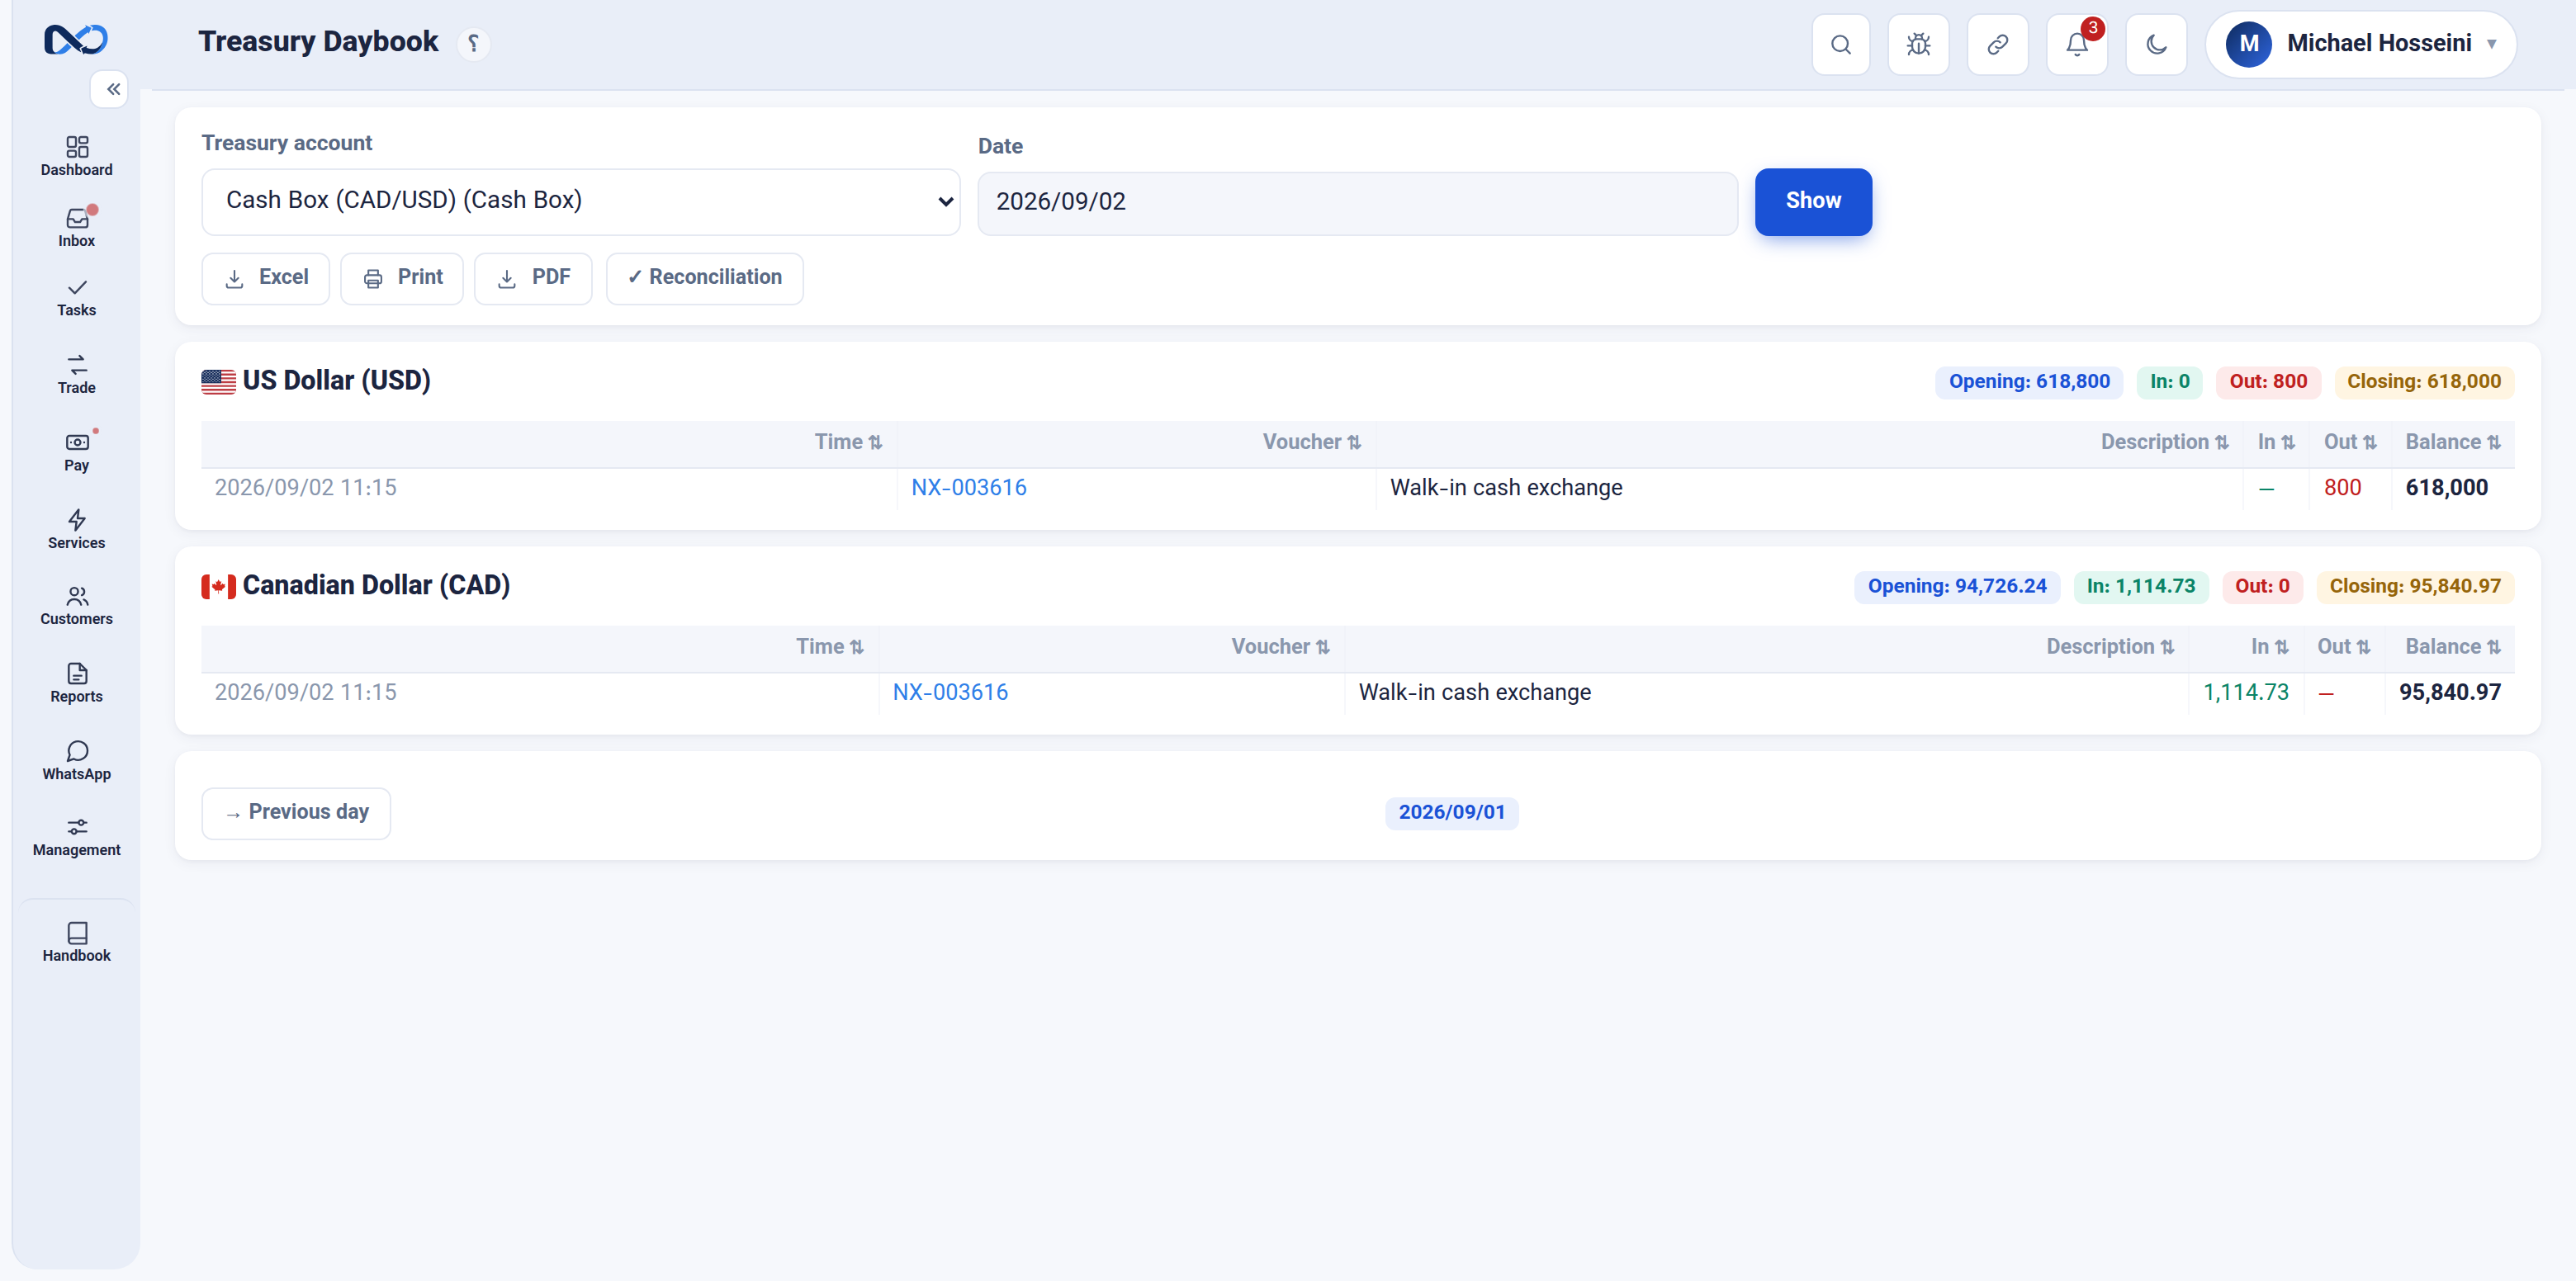Image resolution: width=2576 pixels, height=1281 pixels.
Task: Click the bug report icon
Action: [1918, 44]
